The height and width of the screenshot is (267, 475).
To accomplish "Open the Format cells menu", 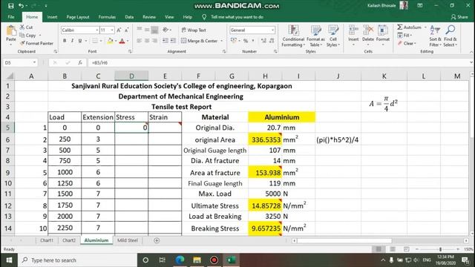I will 383,36.
